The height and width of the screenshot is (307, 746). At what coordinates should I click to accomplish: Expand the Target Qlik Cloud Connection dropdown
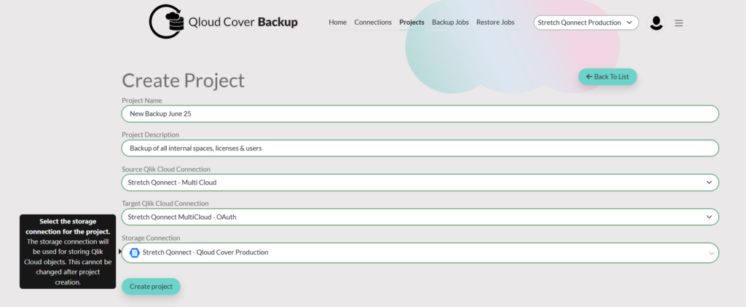[420, 217]
